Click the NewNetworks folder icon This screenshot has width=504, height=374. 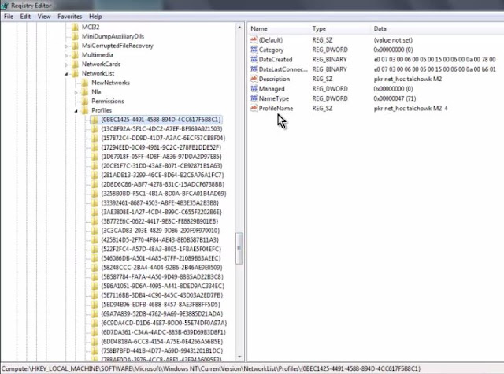tap(85, 83)
